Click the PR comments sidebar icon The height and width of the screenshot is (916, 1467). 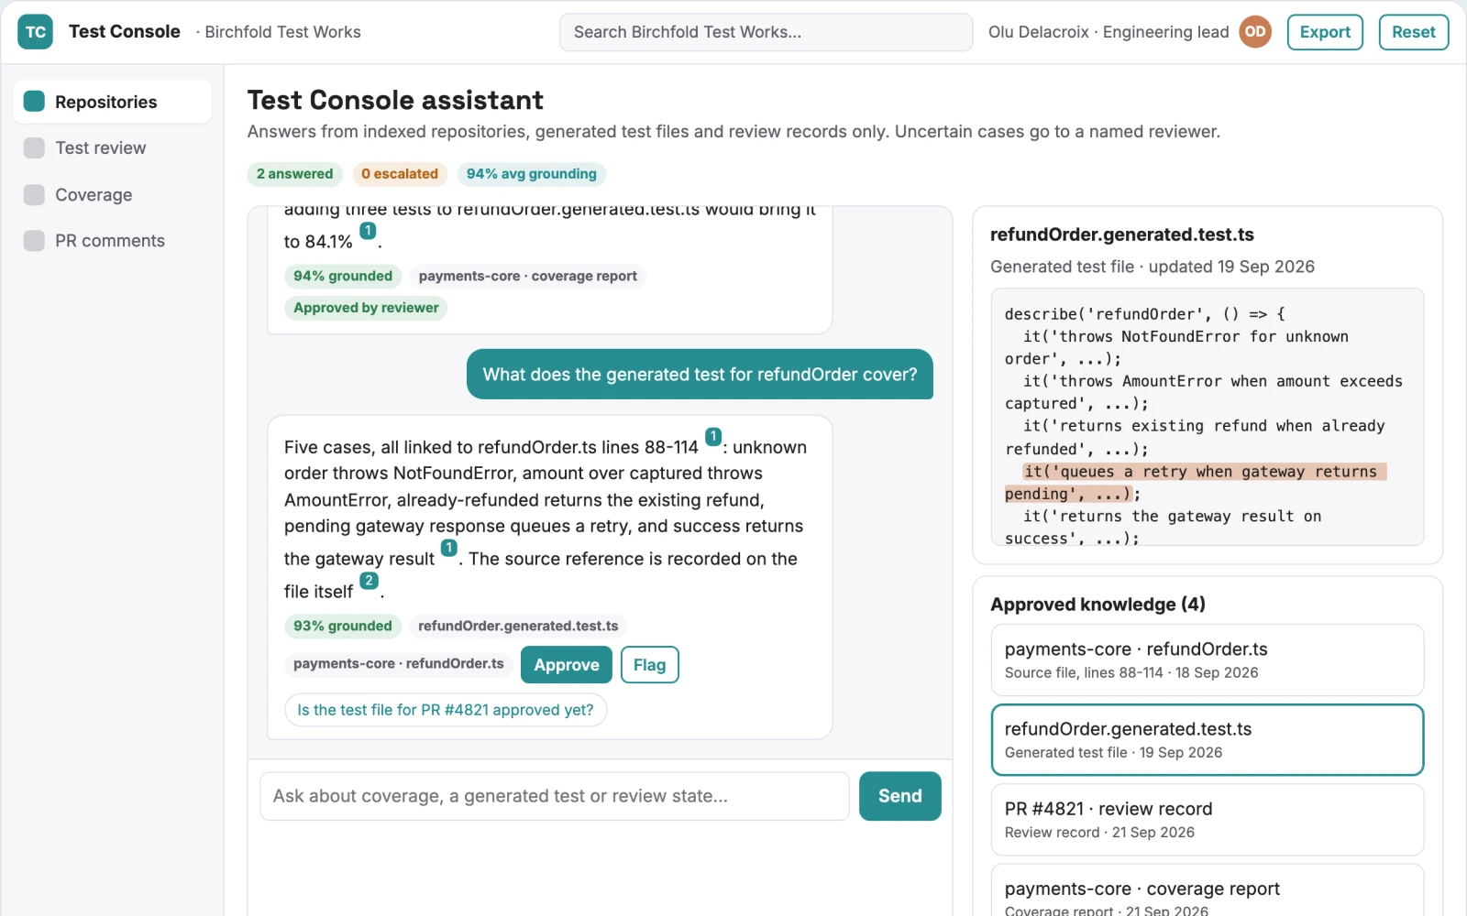pos(34,240)
